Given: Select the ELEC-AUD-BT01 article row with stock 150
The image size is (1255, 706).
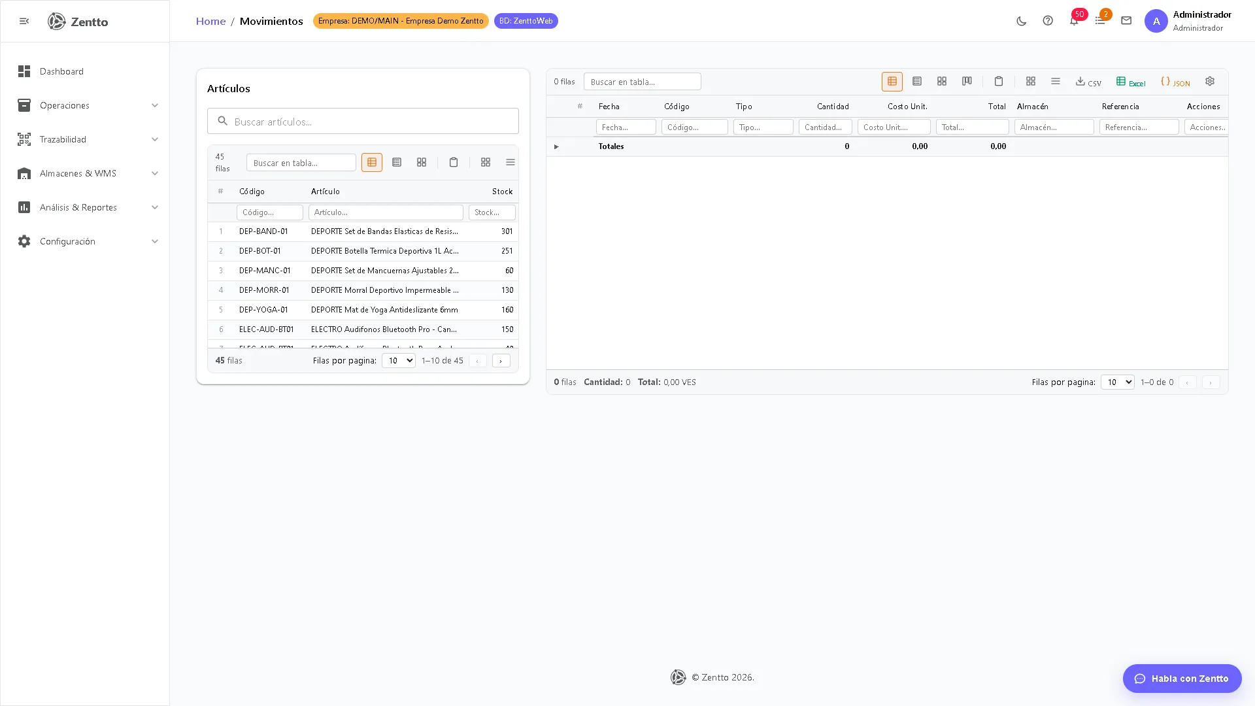Looking at the screenshot, I should coord(363,329).
